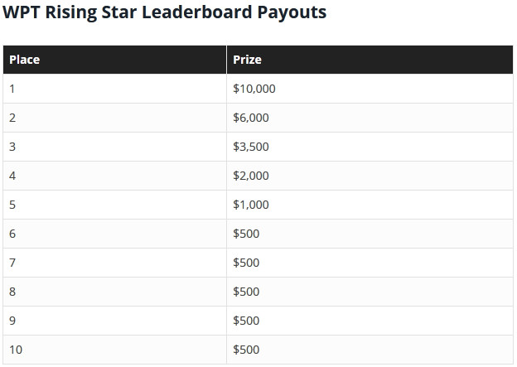Select place number 8 cell

(114, 292)
